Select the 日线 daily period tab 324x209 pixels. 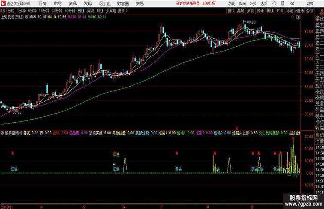pyautogui.click(x=81, y=11)
